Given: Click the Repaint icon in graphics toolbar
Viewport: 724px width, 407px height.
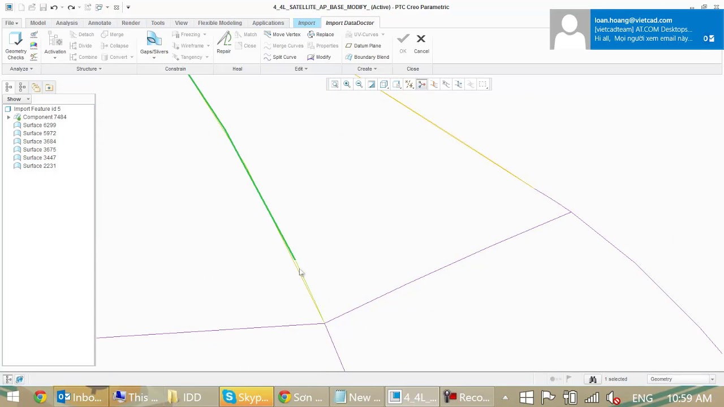Looking at the screenshot, I should [372, 84].
